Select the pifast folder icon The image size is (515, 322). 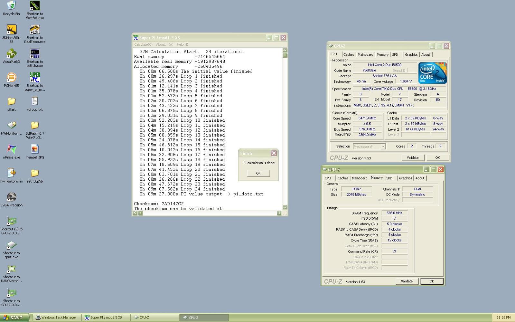pos(11,101)
